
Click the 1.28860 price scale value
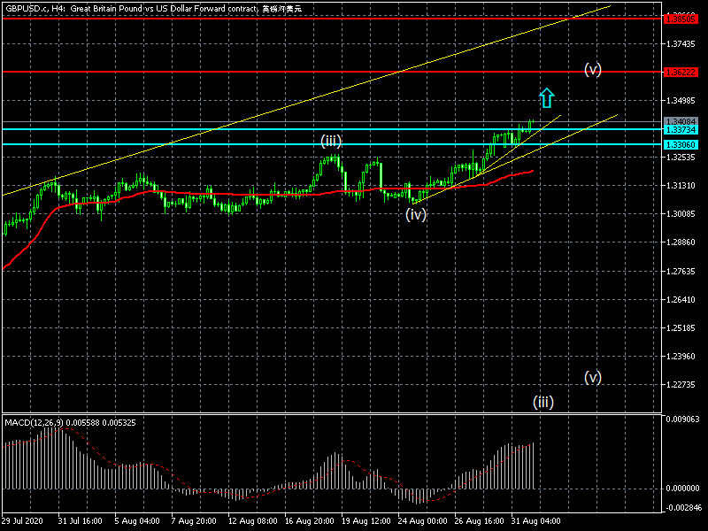click(x=681, y=242)
